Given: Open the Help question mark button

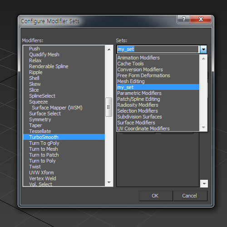Looking at the screenshot, I should 183,19.
